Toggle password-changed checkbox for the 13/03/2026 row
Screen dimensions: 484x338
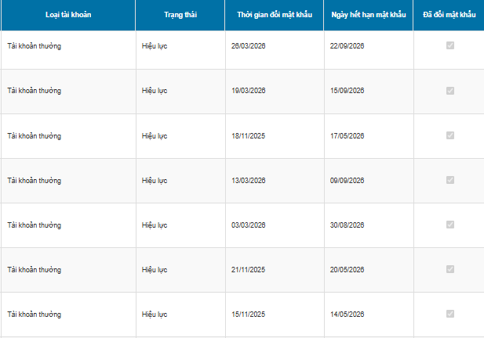point(449,180)
